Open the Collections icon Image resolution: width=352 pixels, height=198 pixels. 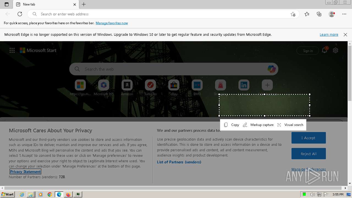[319, 14]
